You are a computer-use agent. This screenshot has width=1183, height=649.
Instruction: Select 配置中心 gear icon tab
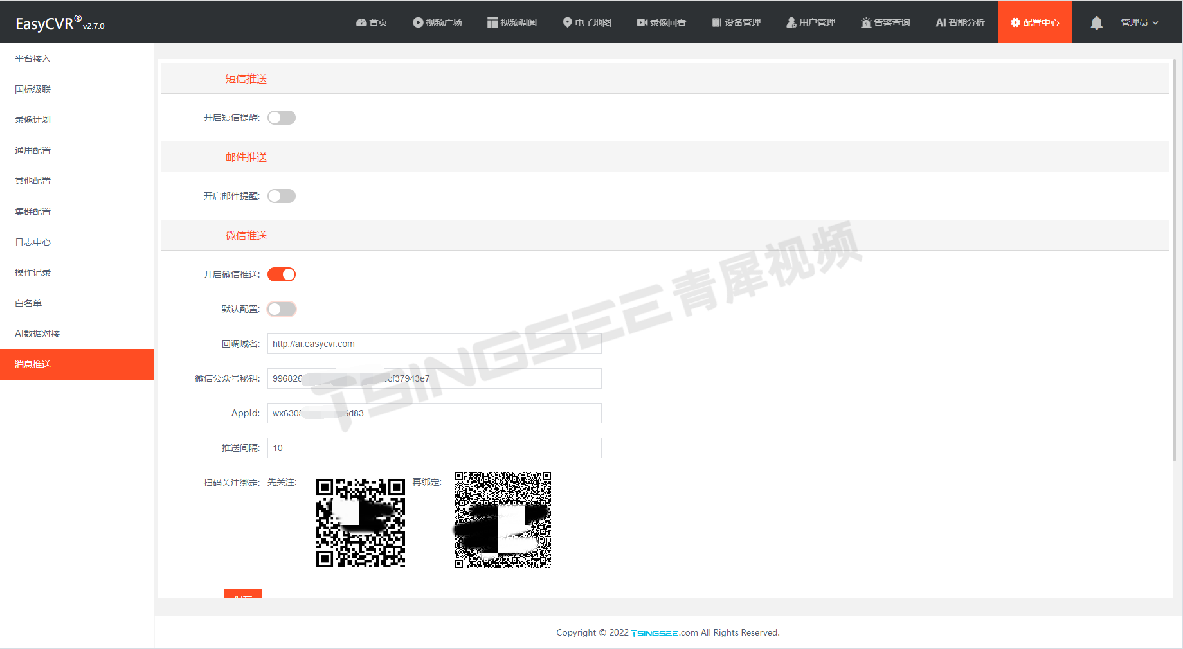pos(1035,22)
